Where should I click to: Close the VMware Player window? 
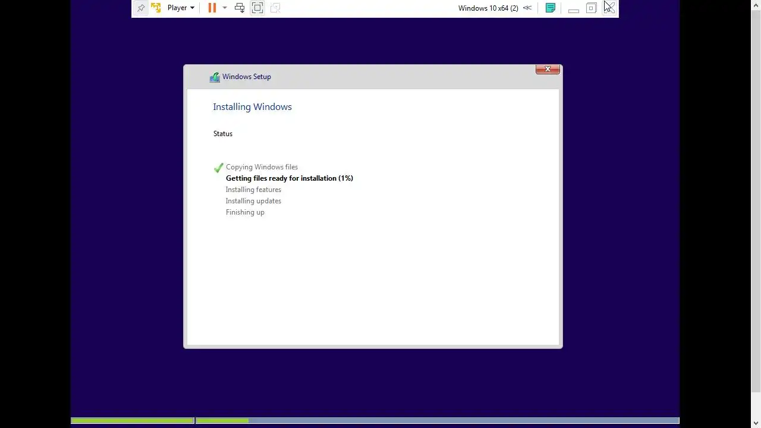[x=609, y=8]
